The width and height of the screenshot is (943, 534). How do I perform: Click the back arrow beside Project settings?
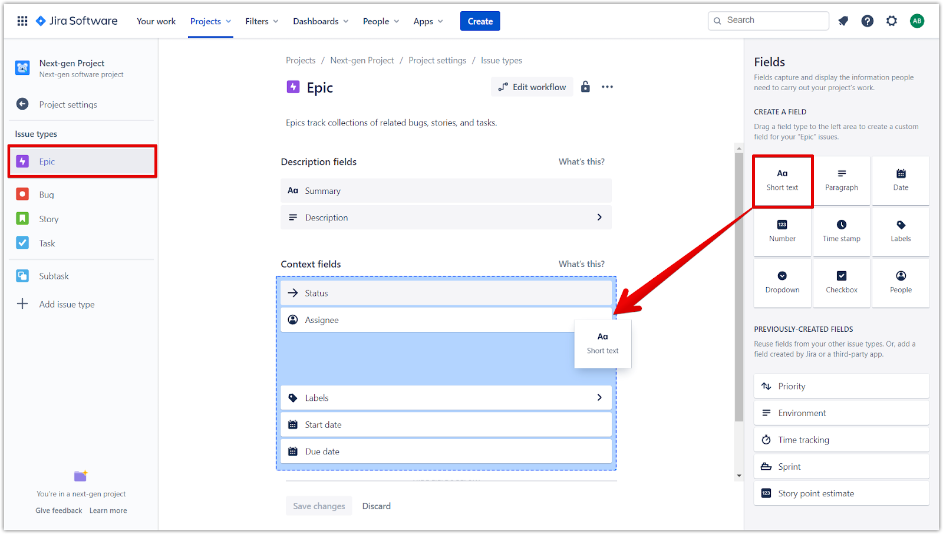(x=22, y=104)
